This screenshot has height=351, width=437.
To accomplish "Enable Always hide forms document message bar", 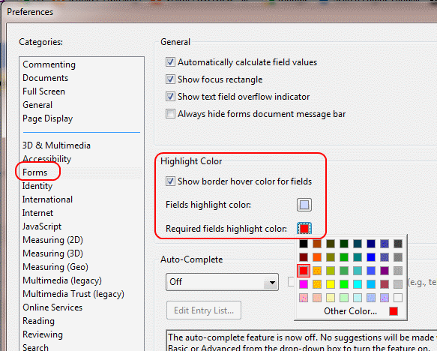I will click(x=170, y=114).
